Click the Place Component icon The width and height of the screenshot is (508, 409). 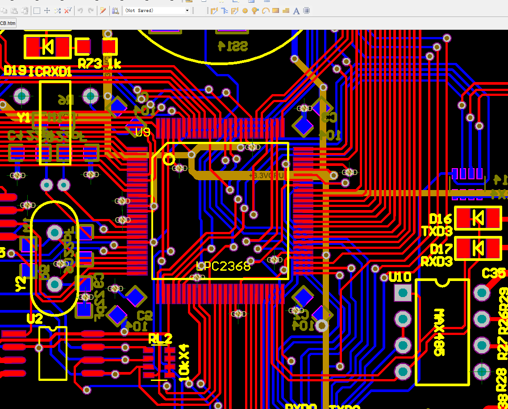(x=307, y=11)
